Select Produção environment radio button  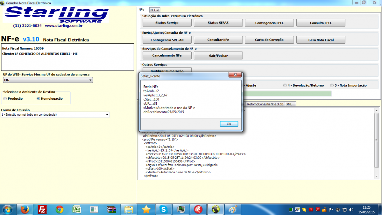pyautogui.click(x=5, y=99)
